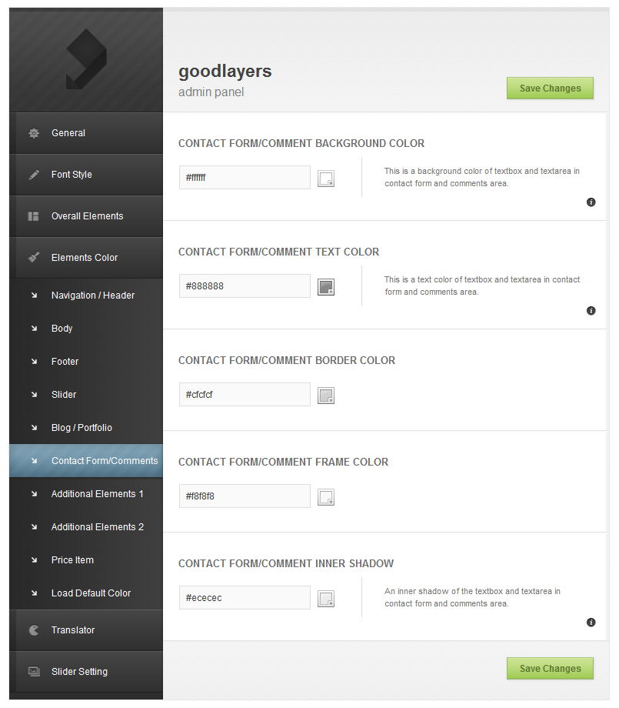
Task: Open the text color picker for #888888
Action: point(326,287)
